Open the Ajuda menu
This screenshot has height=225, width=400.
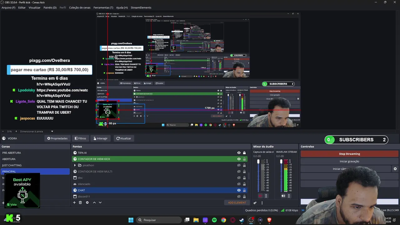(122, 7)
